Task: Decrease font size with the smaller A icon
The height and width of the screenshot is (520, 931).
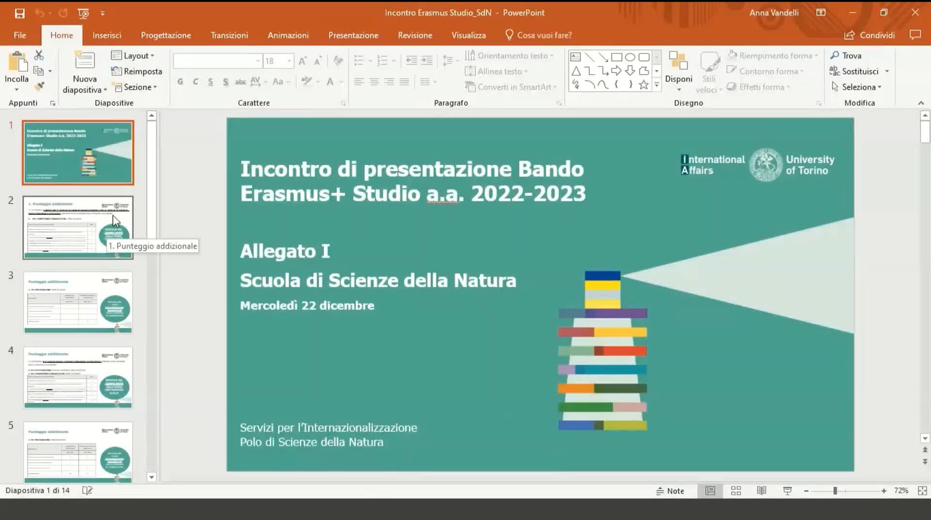Action: (x=318, y=61)
